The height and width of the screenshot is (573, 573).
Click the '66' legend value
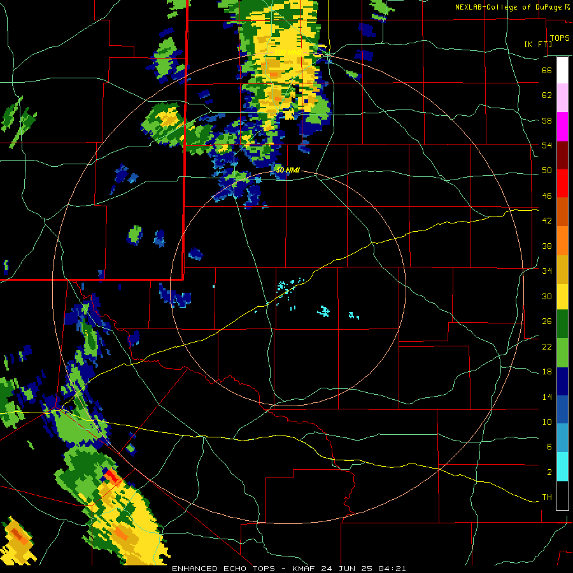pyautogui.click(x=547, y=70)
